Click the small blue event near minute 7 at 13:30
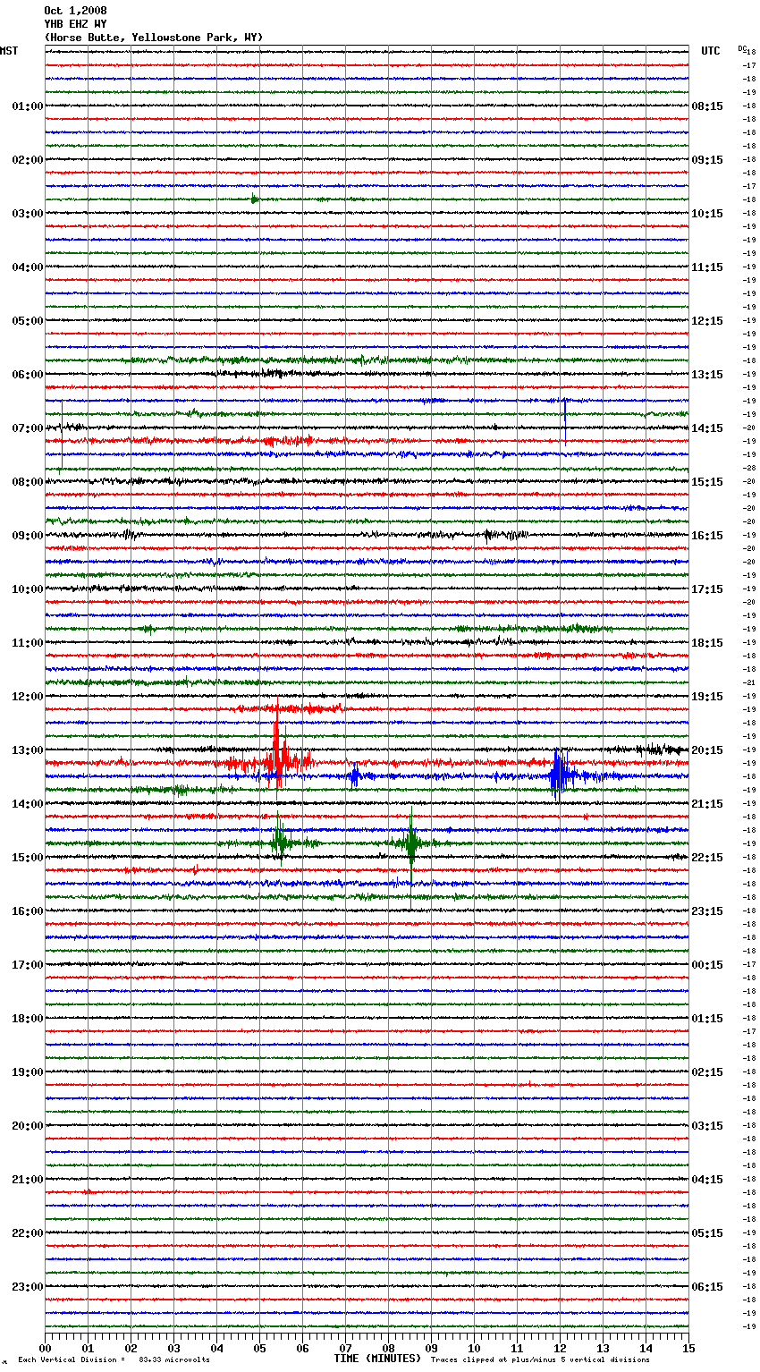The height and width of the screenshot is (1372, 760). (x=355, y=775)
